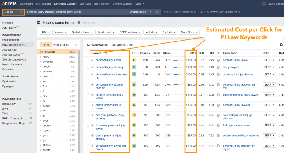
Task: Add personal injury attorney near me keyword
Action: pyautogui.click(x=92, y=84)
